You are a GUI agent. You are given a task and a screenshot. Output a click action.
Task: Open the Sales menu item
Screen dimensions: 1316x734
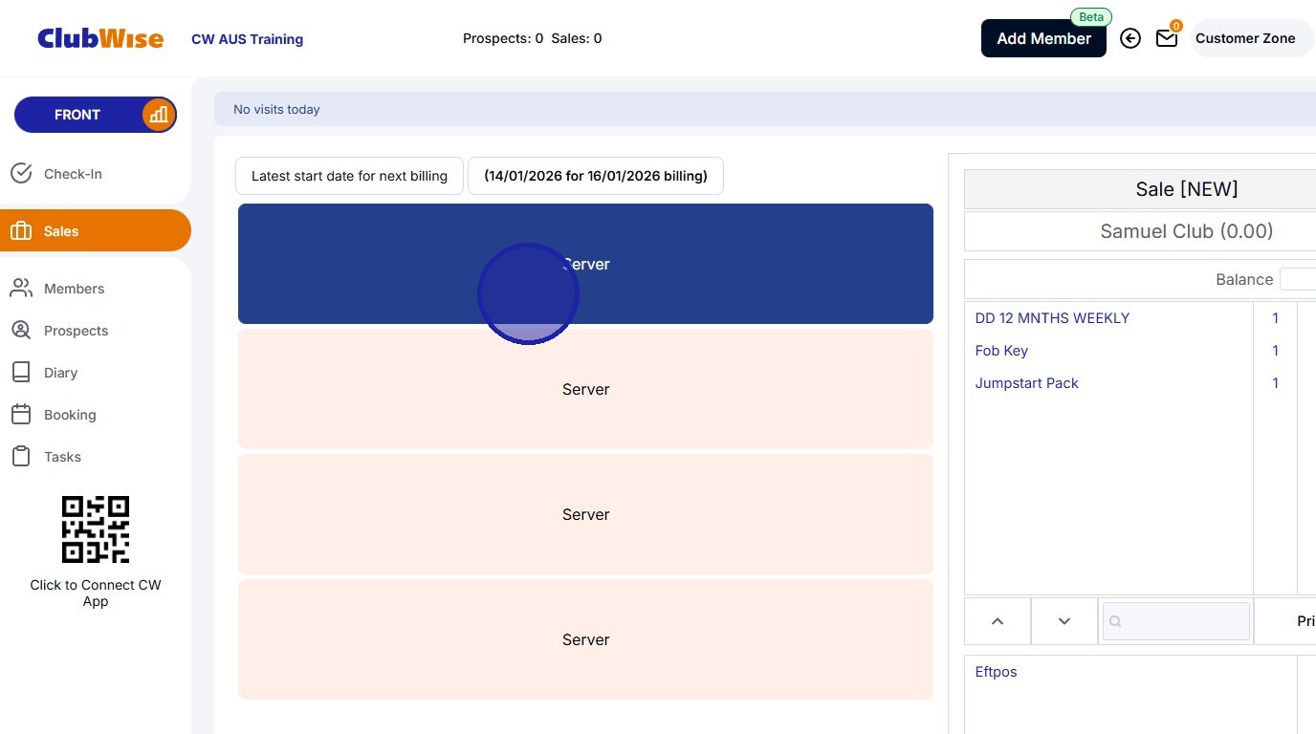96,231
